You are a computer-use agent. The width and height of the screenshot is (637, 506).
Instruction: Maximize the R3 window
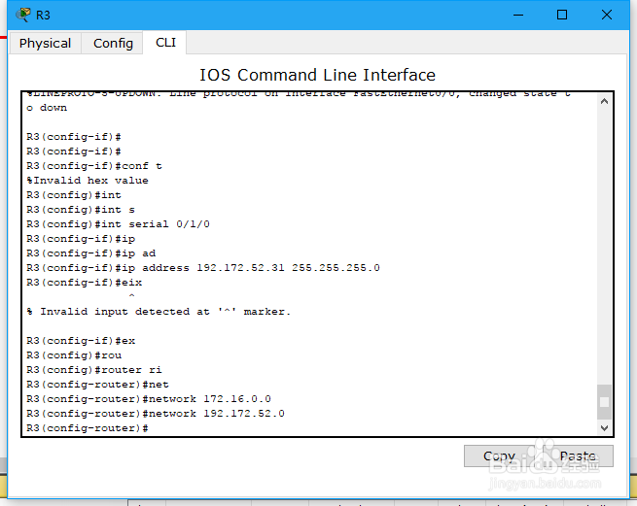[562, 15]
